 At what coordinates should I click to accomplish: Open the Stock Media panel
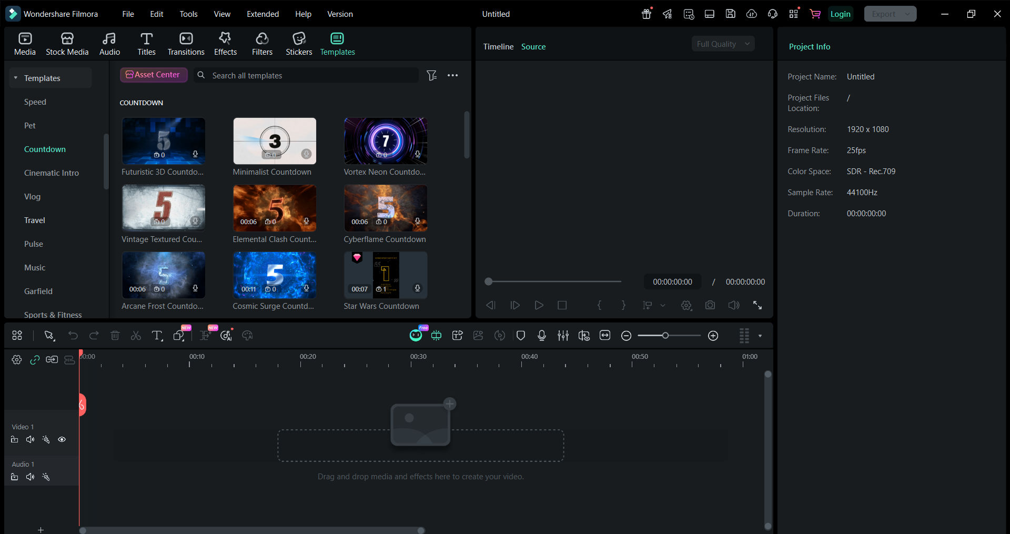tap(67, 44)
